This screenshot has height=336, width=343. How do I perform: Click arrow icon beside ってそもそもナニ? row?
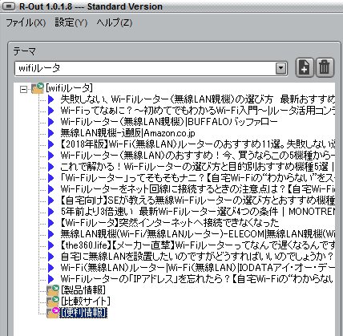50,178
